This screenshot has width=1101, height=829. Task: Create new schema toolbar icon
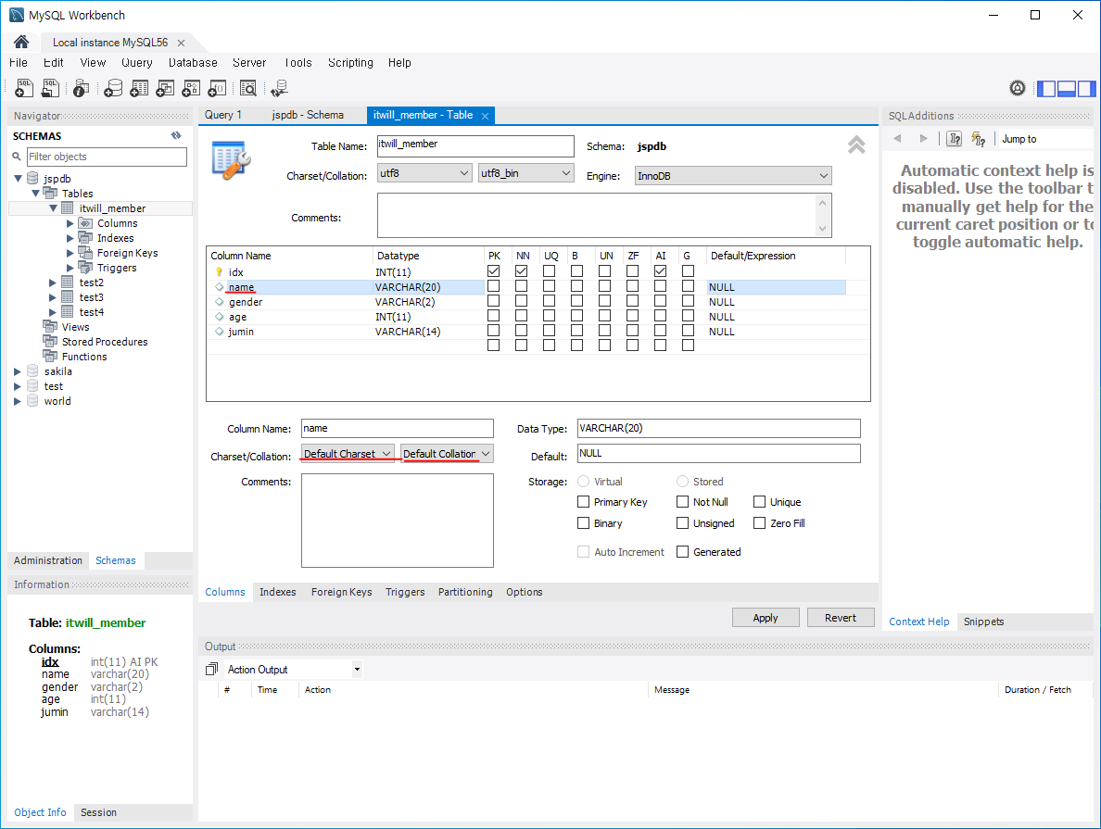coord(113,88)
